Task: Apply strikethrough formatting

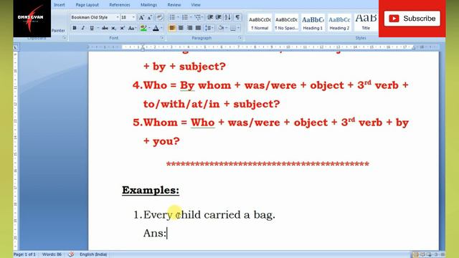Action: pos(105,28)
